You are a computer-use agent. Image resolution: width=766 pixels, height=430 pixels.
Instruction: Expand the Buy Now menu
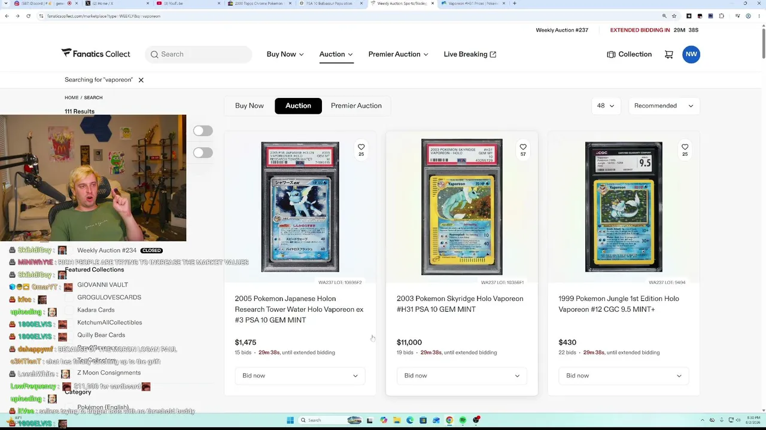[x=285, y=54]
